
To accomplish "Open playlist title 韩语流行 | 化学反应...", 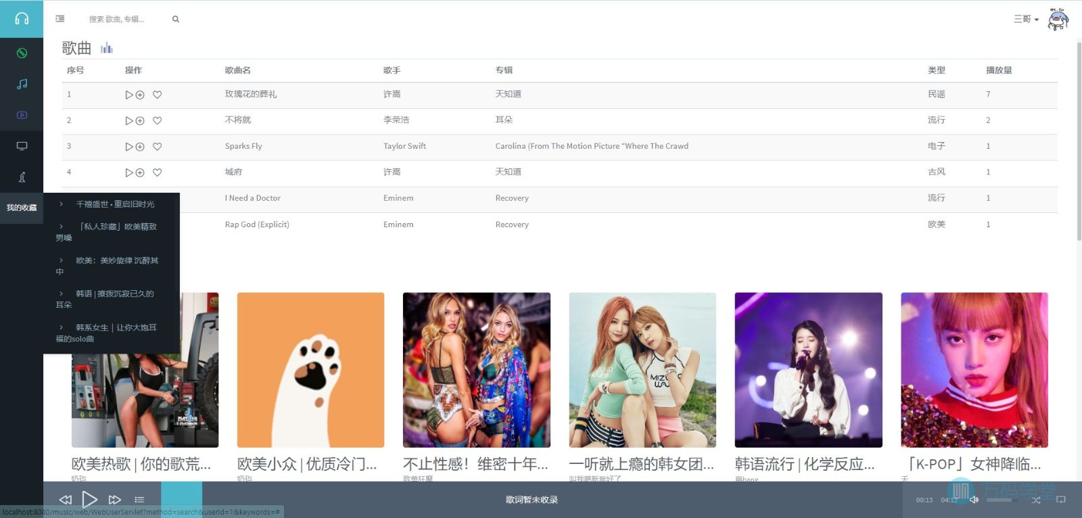I will click(805, 464).
